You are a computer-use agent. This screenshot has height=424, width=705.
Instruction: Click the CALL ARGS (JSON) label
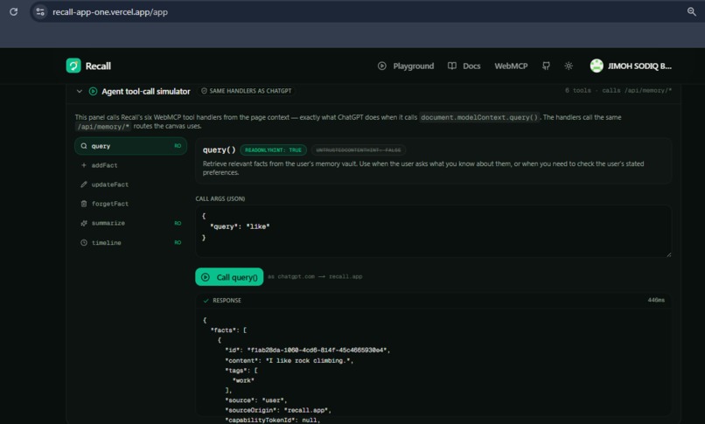pyautogui.click(x=220, y=198)
